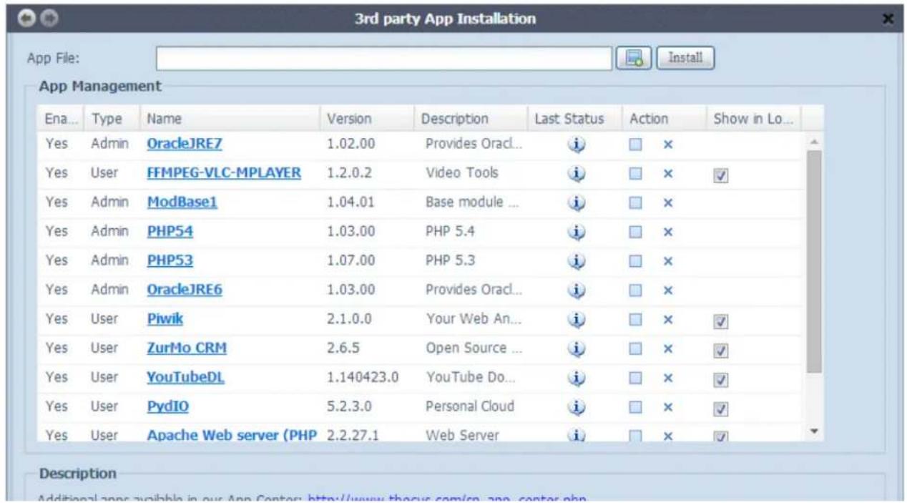Check the Action box for FFMPEG-VLC-MPLAYER
Image resolution: width=907 pixels, height=503 pixels.
635,175
